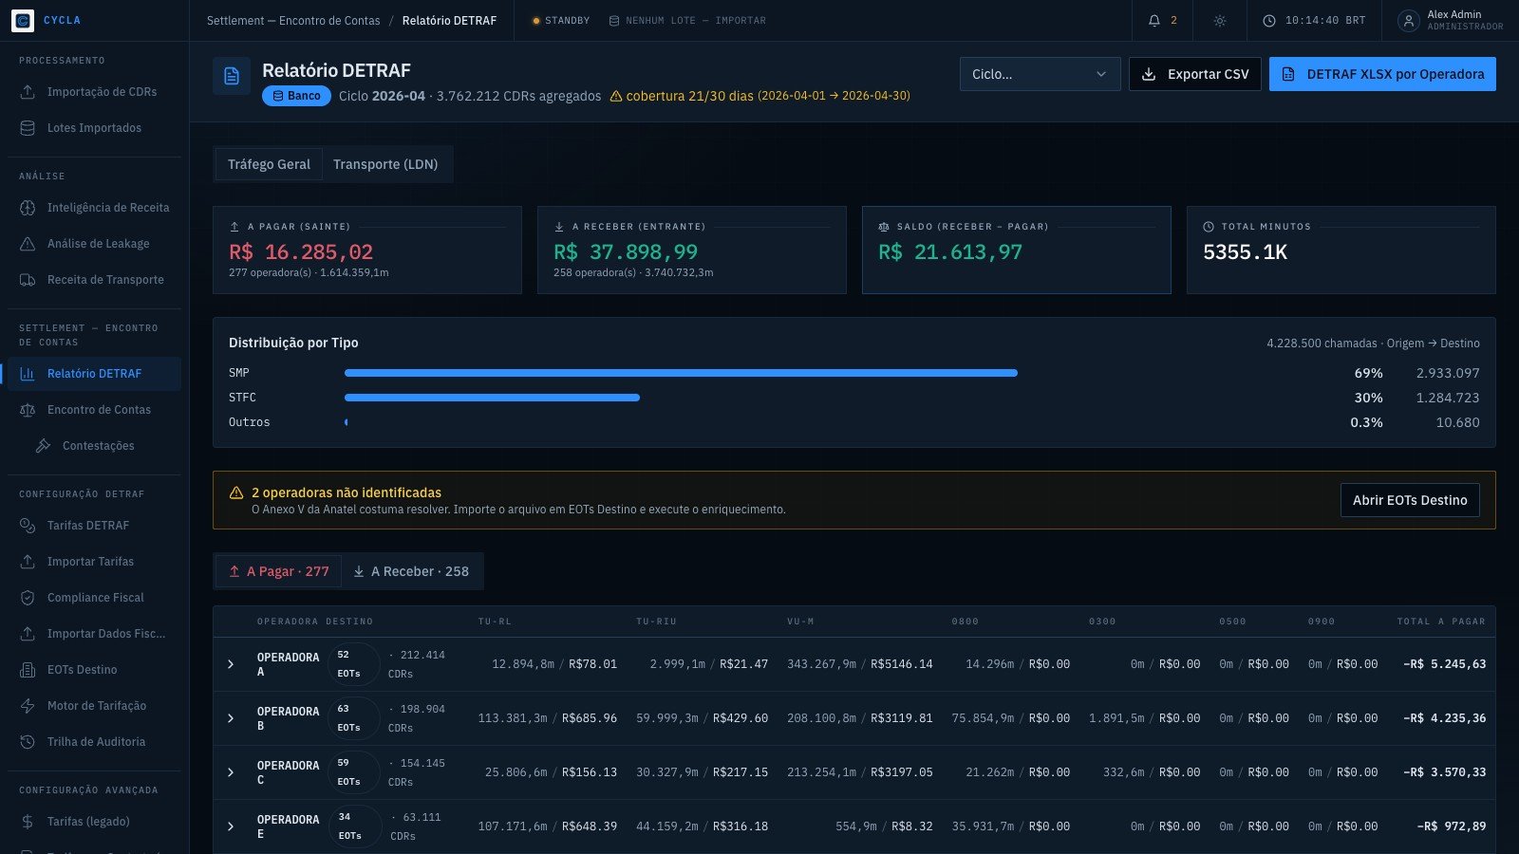Click Abrir EOTs Destino button
This screenshot has width=1519, height=854.
pyautogui.click(x=1410, y=500)
